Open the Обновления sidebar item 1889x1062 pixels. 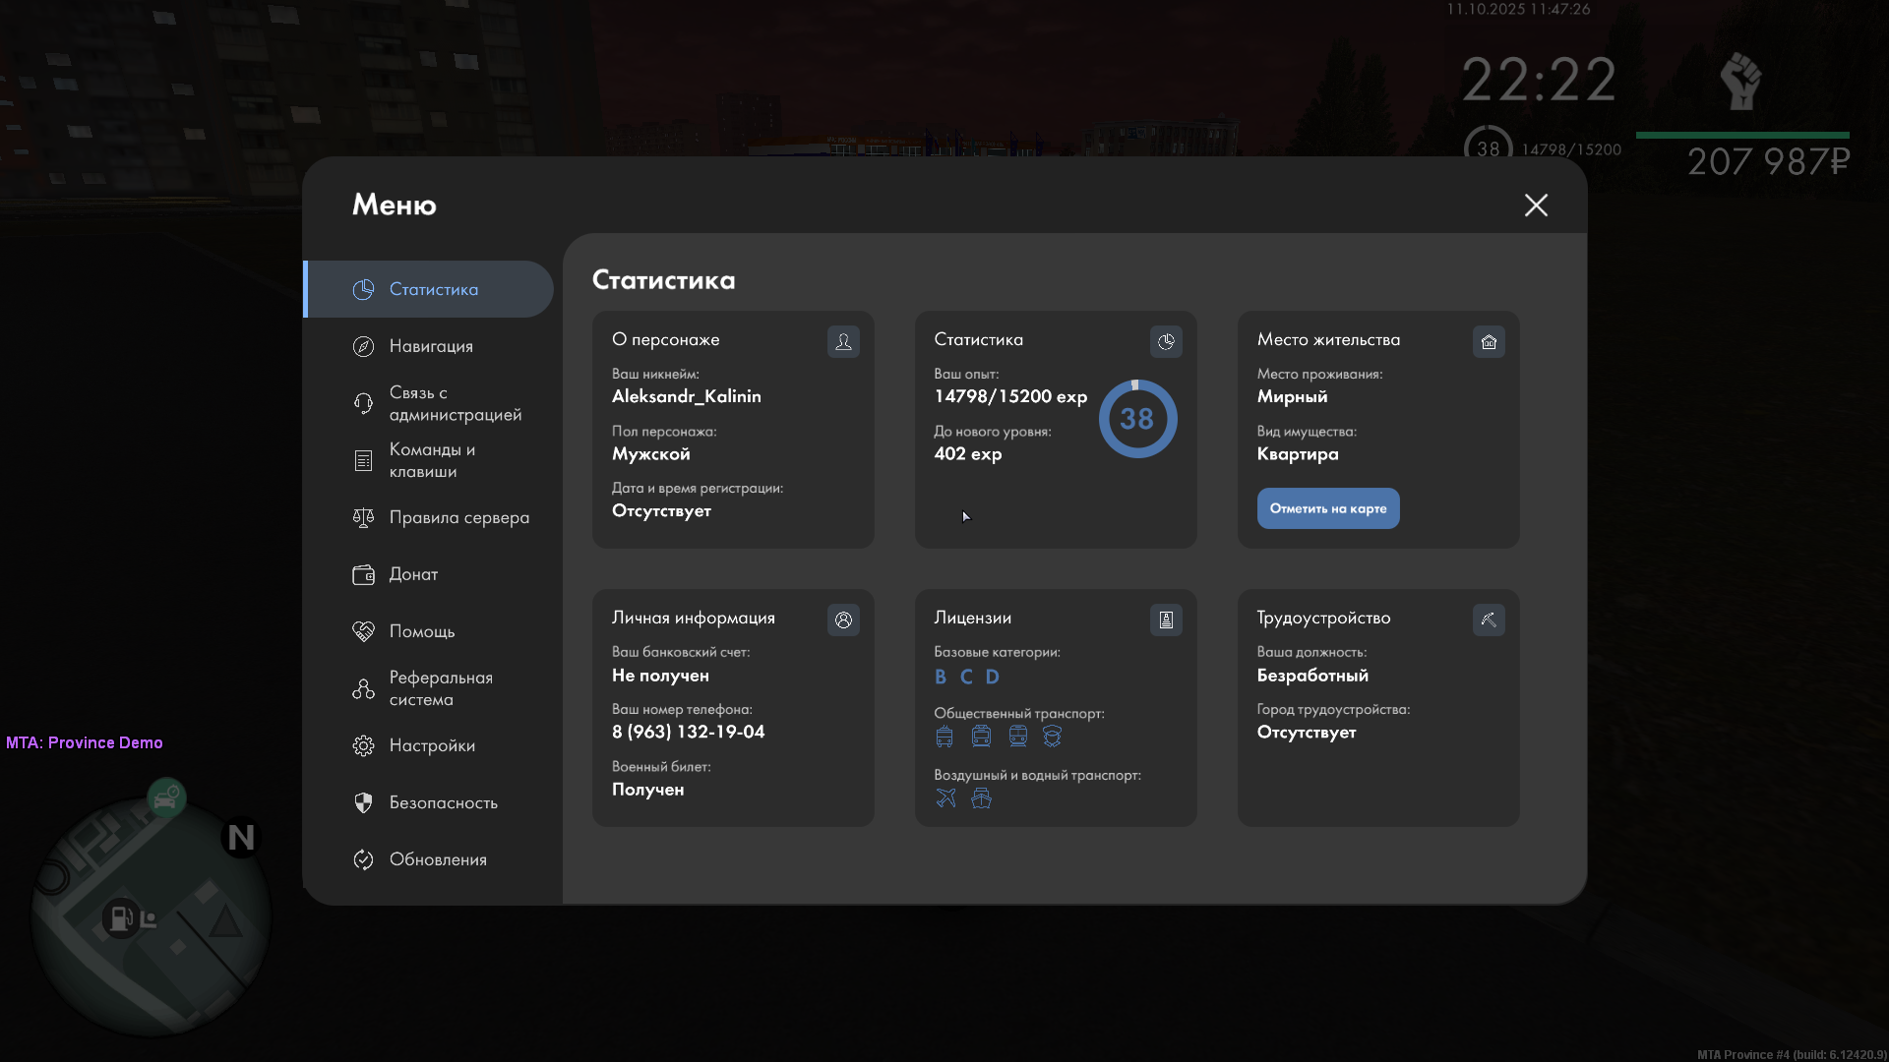(x=438, y=859)
